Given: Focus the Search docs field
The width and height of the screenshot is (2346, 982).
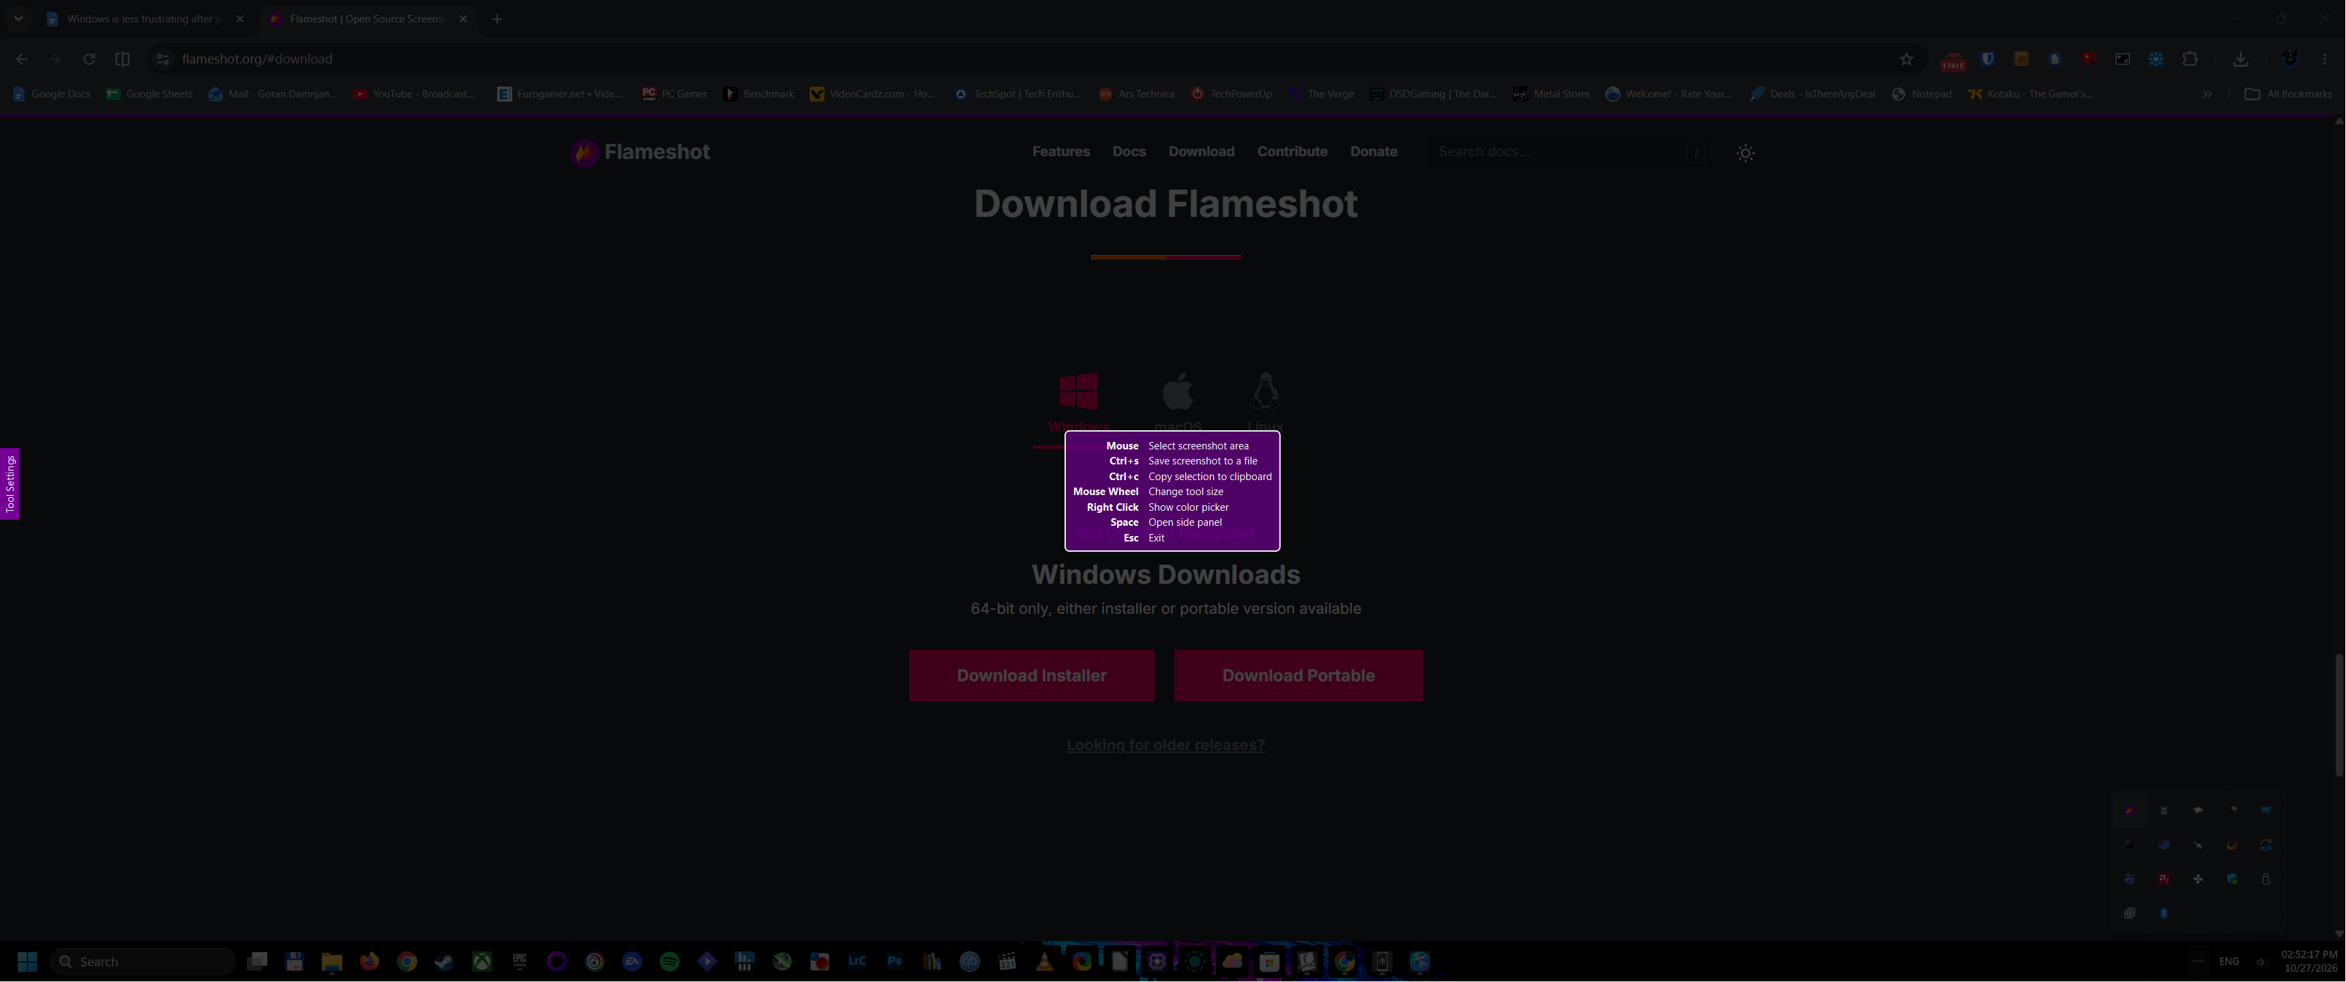Looking at the screenshot, I should pos(1571,152).
